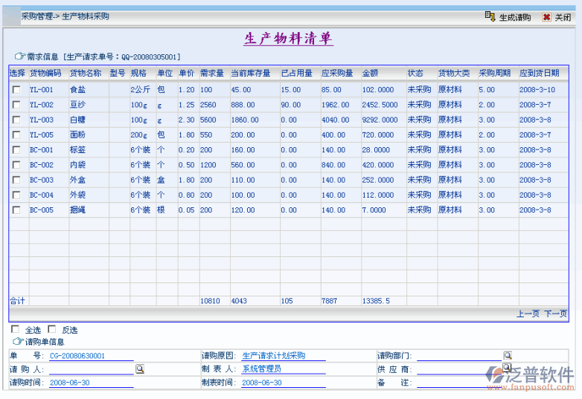Go to previous page via 上一页
This screenshot has height=399, width=582.
click(x=528, y=314)
